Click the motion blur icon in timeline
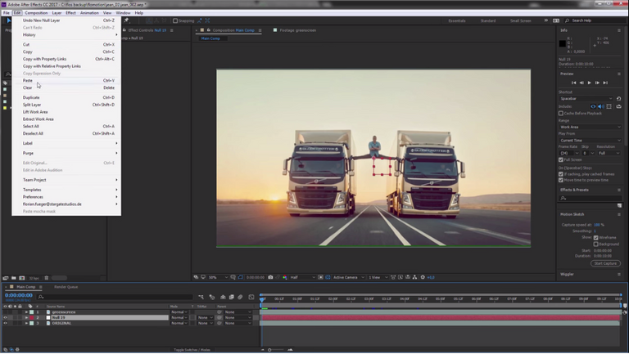This screenshot has height=354, width=629. point(240,297)
